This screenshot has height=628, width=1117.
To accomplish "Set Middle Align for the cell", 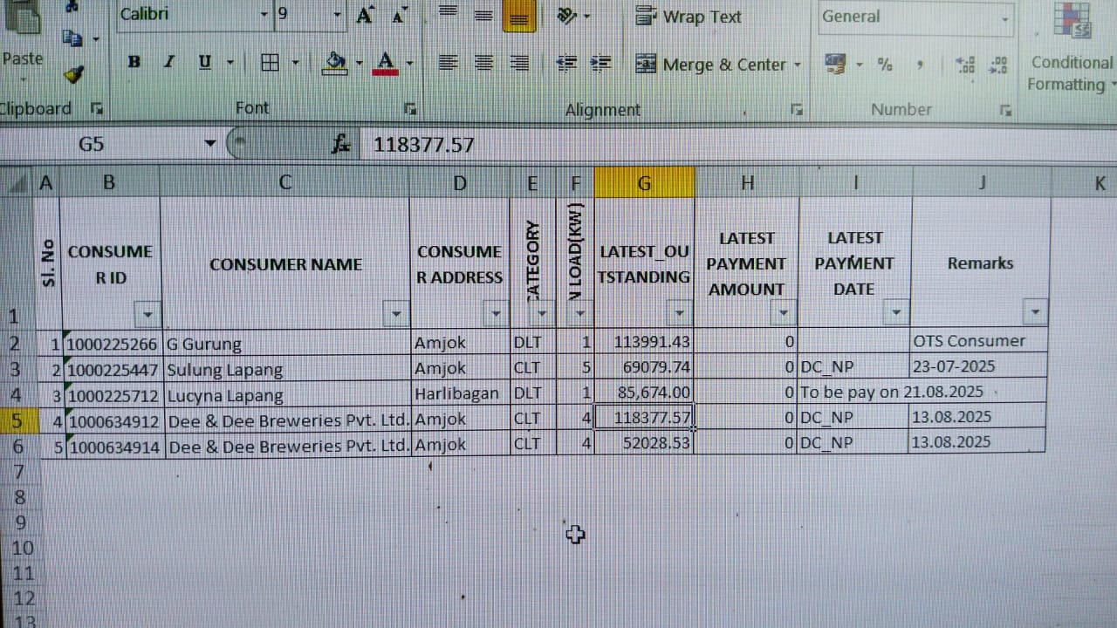I will click(483, 16).
